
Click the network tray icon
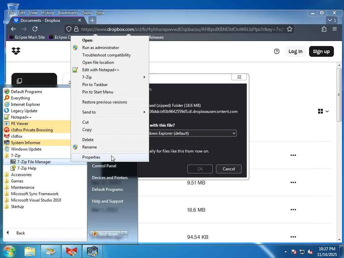[x=302, y=252]
